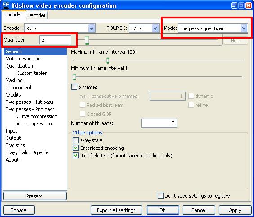The image size is (254, 217).
Task: Select Generic in the settings list
Action: click(x=35, y=51)
